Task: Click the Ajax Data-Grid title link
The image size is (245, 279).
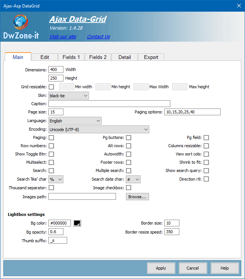Action: 78,19
